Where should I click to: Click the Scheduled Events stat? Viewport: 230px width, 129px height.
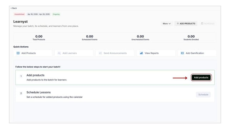coord(90,38)
